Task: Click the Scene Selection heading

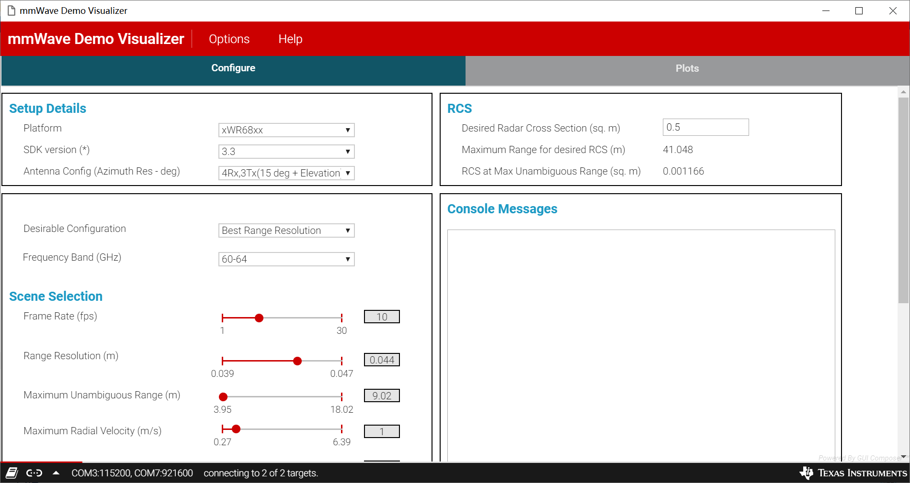Action: [x=56, y=296]
